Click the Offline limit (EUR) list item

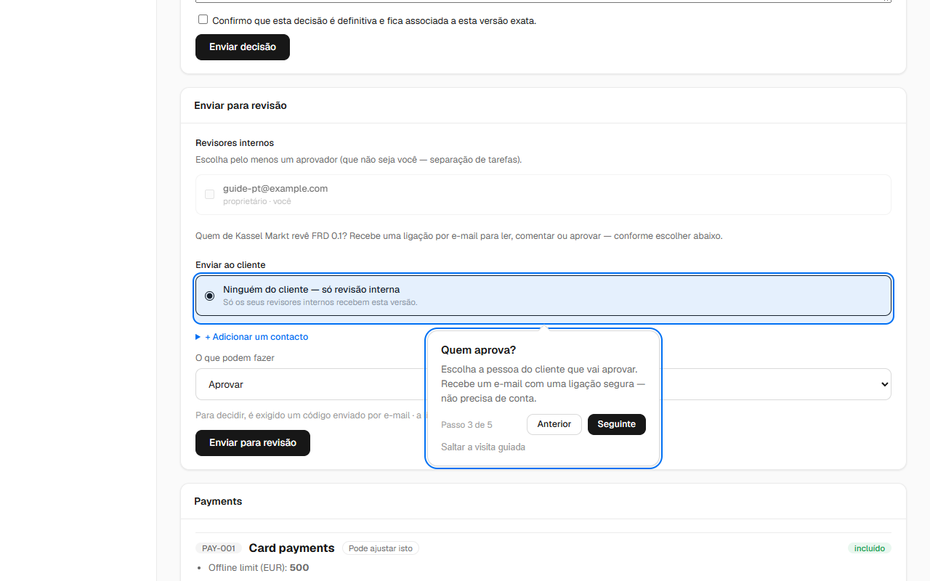tap(259, 568)
